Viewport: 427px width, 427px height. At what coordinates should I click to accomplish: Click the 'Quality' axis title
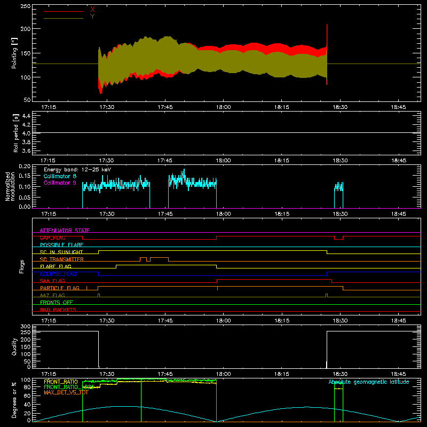tap(14, 346)
